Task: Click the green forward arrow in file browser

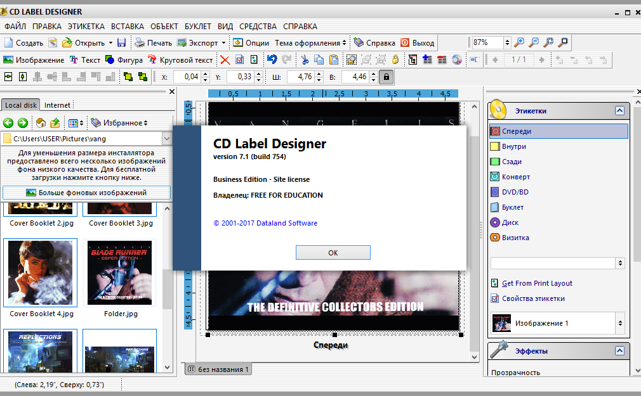Action: pos(23,123)
